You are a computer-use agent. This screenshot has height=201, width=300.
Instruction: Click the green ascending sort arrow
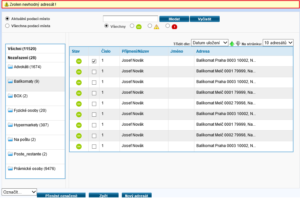coord(232,44)
